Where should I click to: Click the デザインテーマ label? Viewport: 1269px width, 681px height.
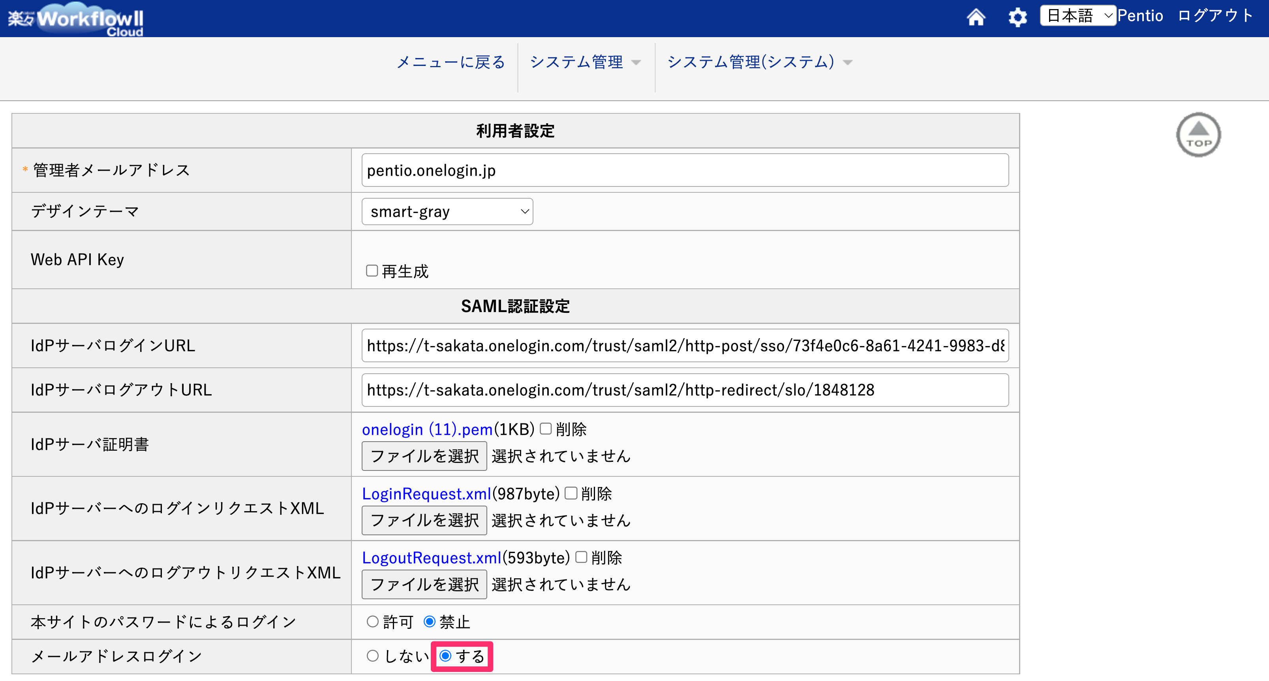pyautogui.click(x=85, y=211)
